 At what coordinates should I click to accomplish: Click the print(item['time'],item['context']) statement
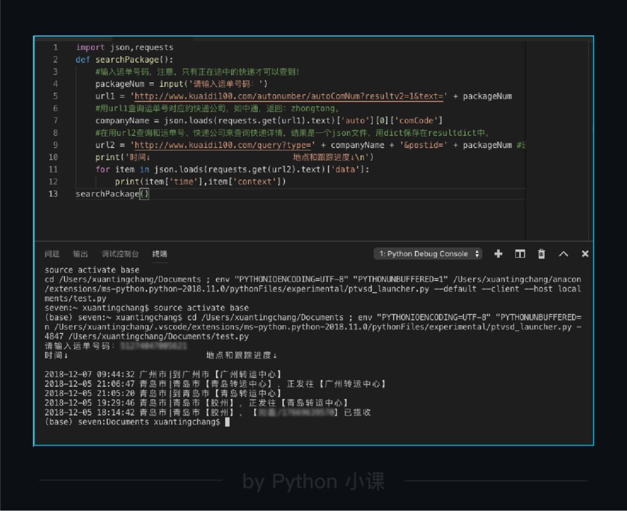coord(200,182)
